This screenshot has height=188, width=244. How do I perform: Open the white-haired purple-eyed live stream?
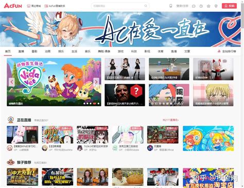pyautogui.click(x=128, y=135)
